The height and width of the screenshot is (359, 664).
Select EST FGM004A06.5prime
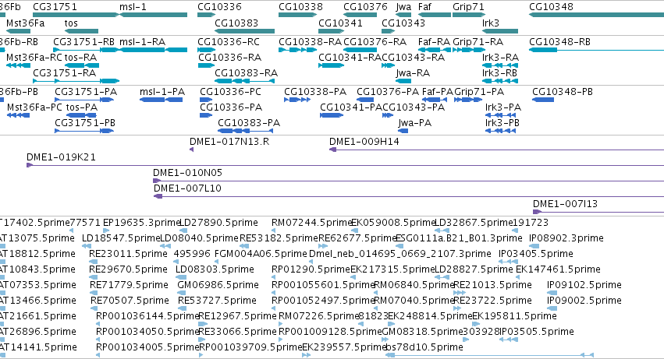261,254
